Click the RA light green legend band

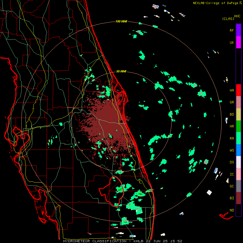pyautogui.click(x=238, y=138)
